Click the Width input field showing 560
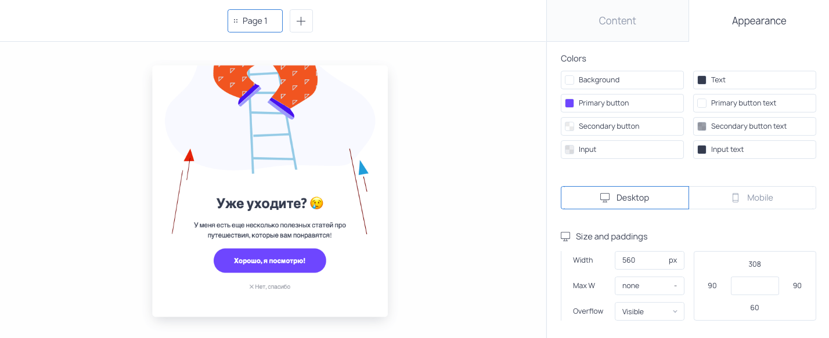829x338 pixels. (649, 260)
